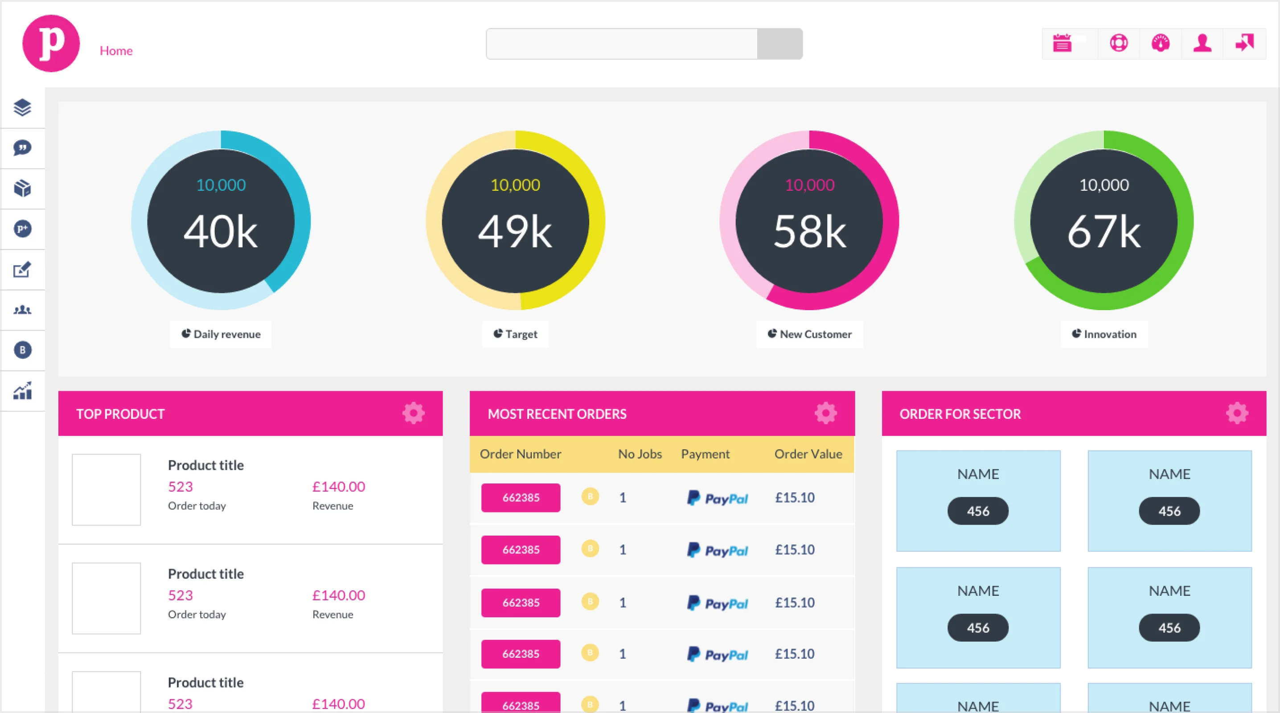
Task: Open the growth chart sidebar icon
Action: [x=22, y=390]
